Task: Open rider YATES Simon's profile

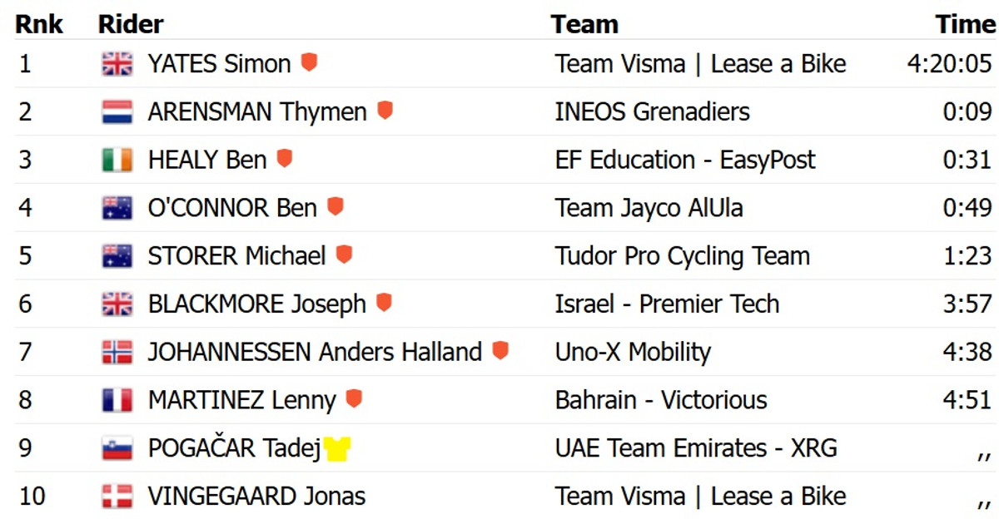Action: [x=219, y=64]
